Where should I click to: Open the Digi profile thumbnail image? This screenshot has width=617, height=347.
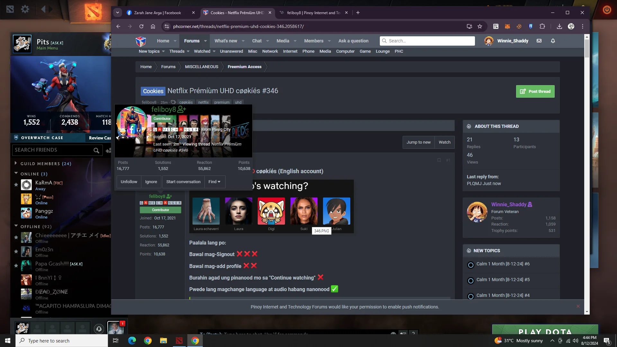[x=271, y=211]
